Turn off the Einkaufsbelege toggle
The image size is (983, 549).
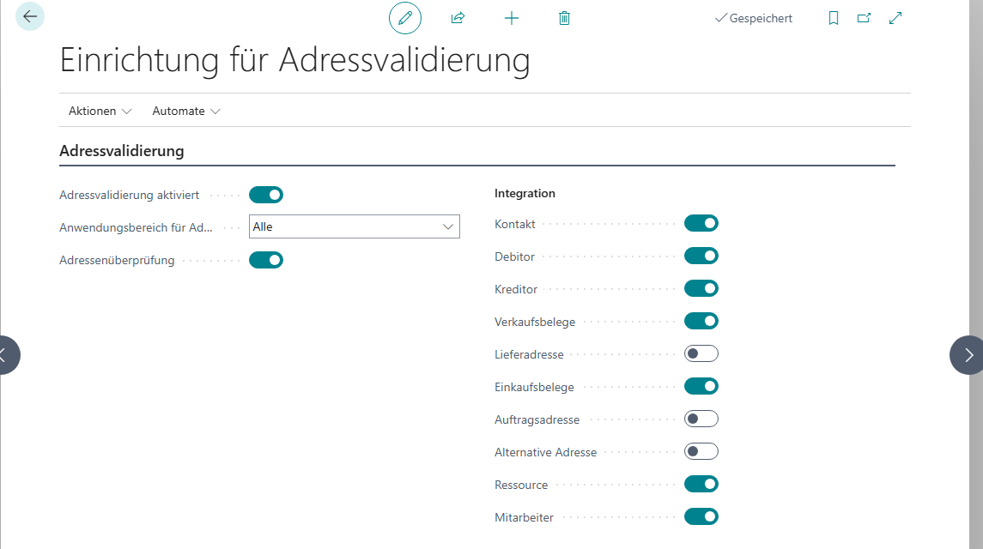pos(701,386)
